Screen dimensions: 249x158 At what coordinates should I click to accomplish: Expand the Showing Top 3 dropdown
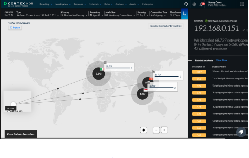coord(143,14)
